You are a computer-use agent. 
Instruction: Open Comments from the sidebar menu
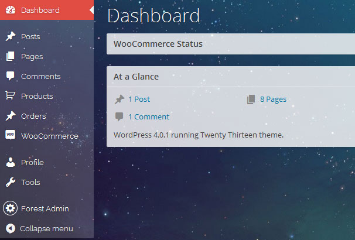[41, 77]
